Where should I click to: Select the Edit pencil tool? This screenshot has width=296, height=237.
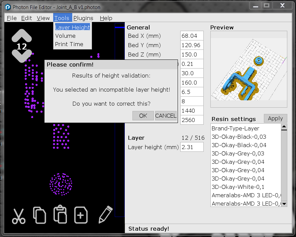tap(104, 216)
